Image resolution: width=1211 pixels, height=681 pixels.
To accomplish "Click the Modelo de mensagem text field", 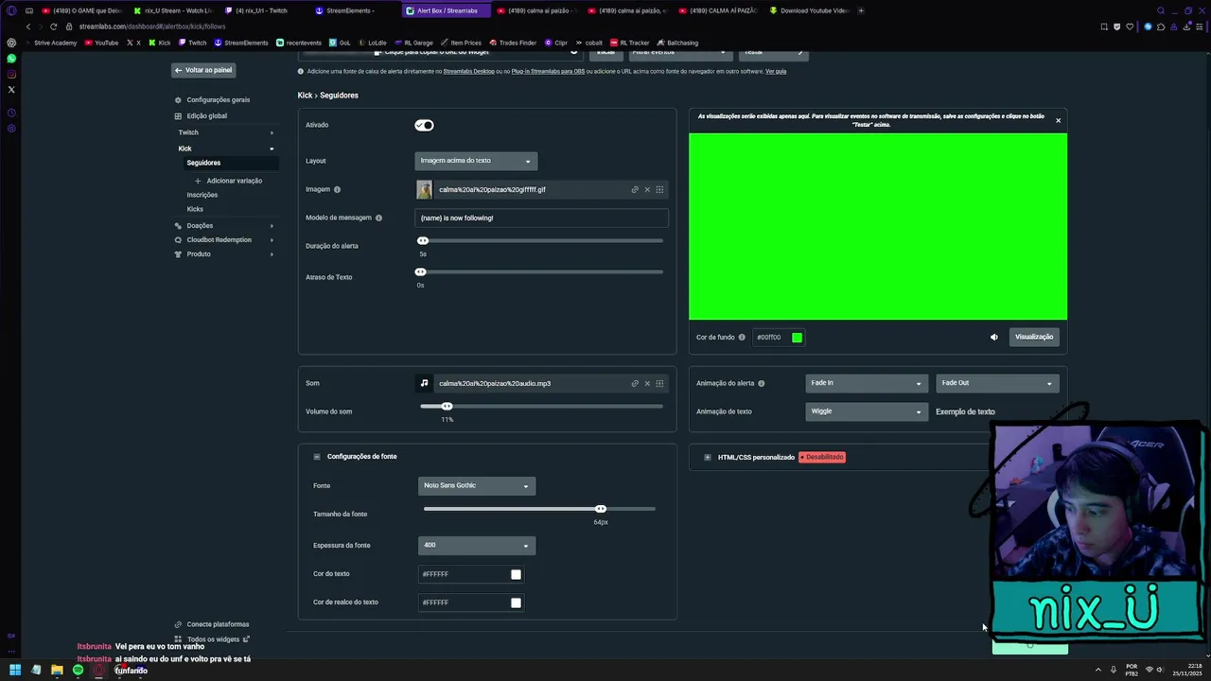I will (542, 218).
